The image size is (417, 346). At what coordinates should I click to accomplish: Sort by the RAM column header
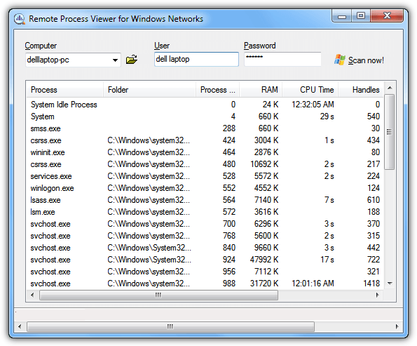261,90
